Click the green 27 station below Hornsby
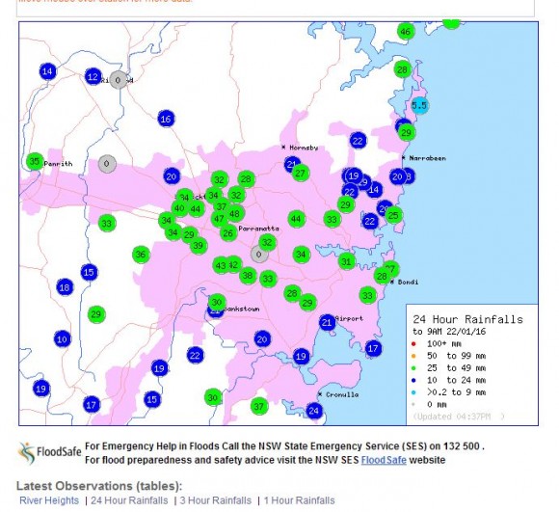The image size is (559, 512). click(x=301, y=174)
